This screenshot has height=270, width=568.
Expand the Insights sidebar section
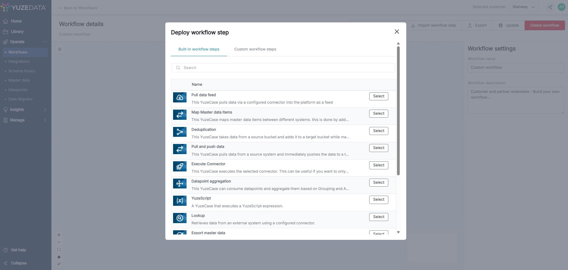click(x=45, y=110)
